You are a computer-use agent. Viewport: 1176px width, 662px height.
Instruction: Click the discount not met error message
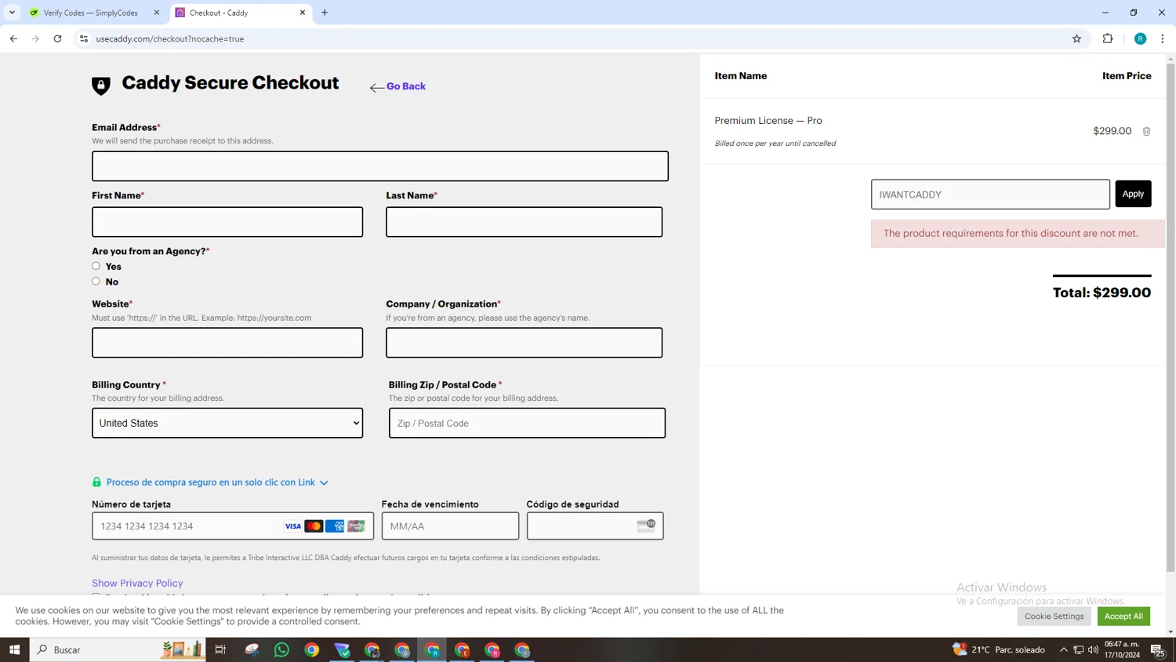click(x=1018, y=233)
